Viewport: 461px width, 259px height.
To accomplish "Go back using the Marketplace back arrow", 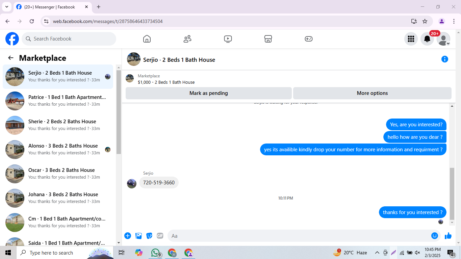I will 11,58.
